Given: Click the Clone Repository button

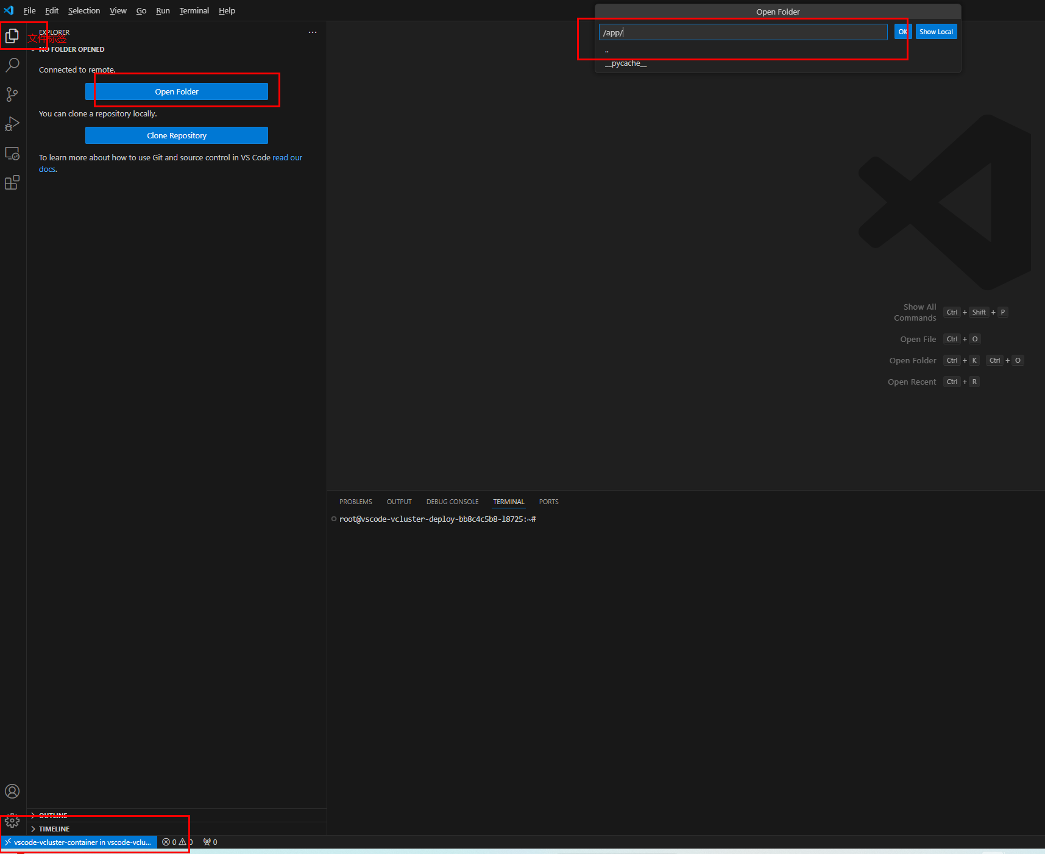Looking at the screenshot, I should pos(177,135).
